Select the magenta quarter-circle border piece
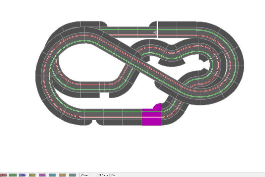 [158, 107]
